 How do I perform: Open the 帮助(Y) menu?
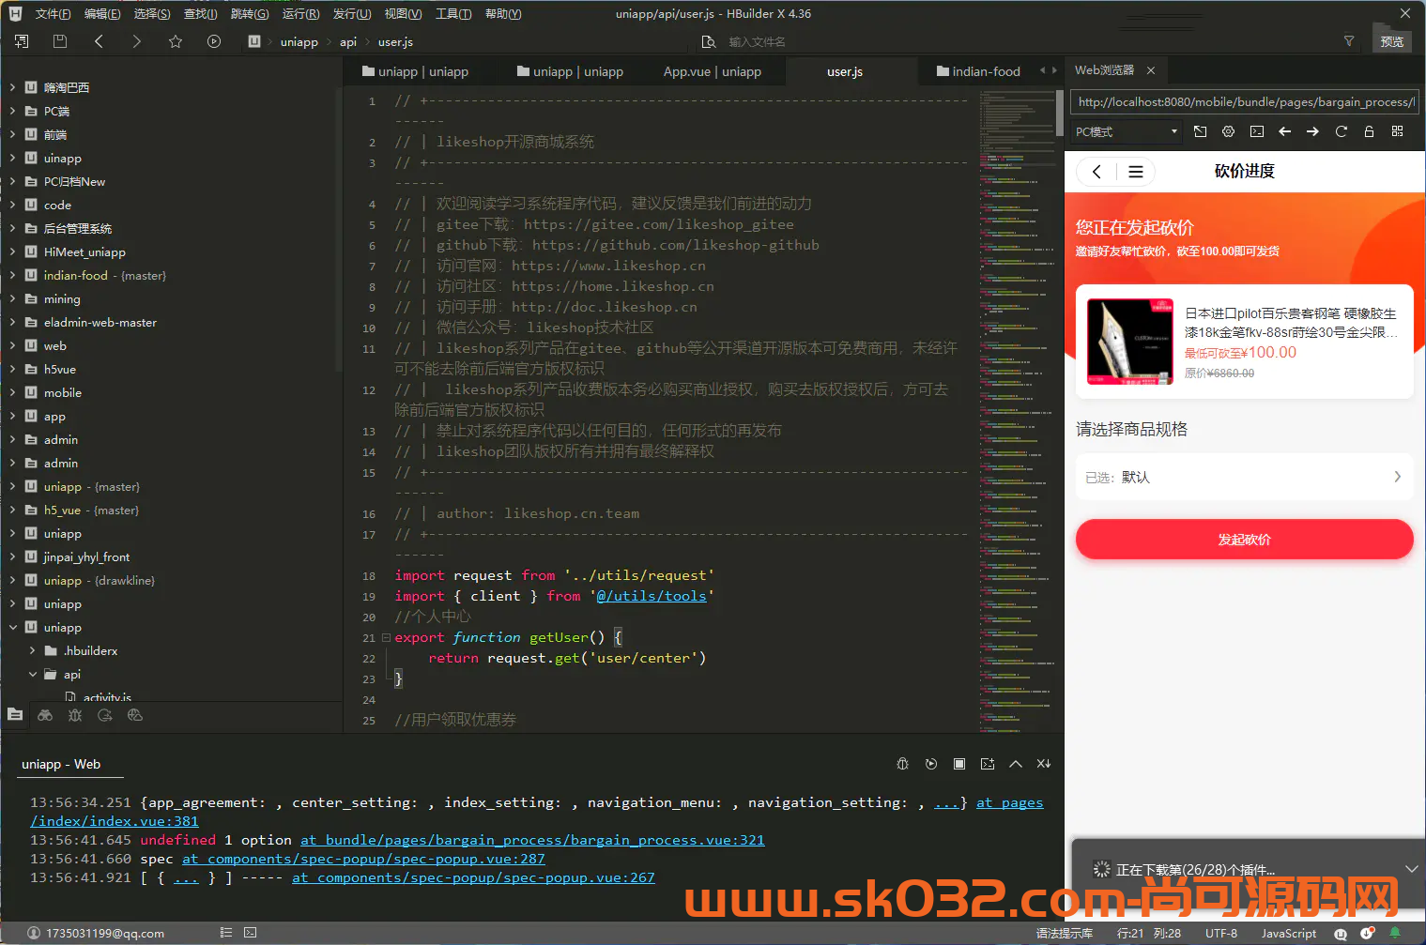tap(503, 13)
